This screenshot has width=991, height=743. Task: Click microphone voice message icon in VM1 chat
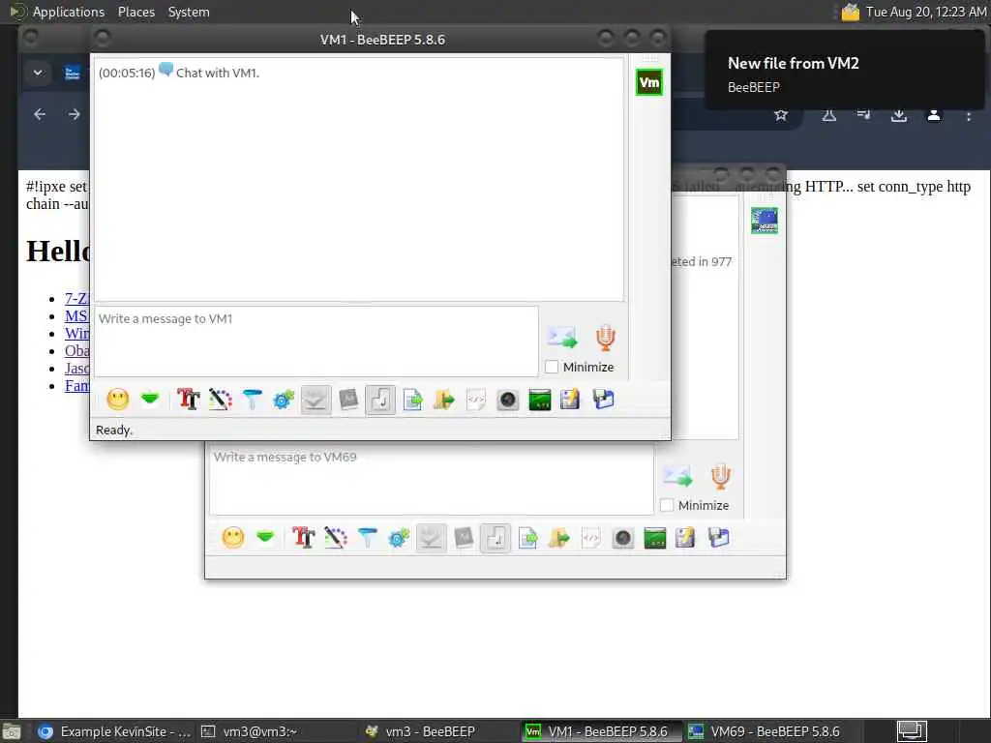(606, 338)
